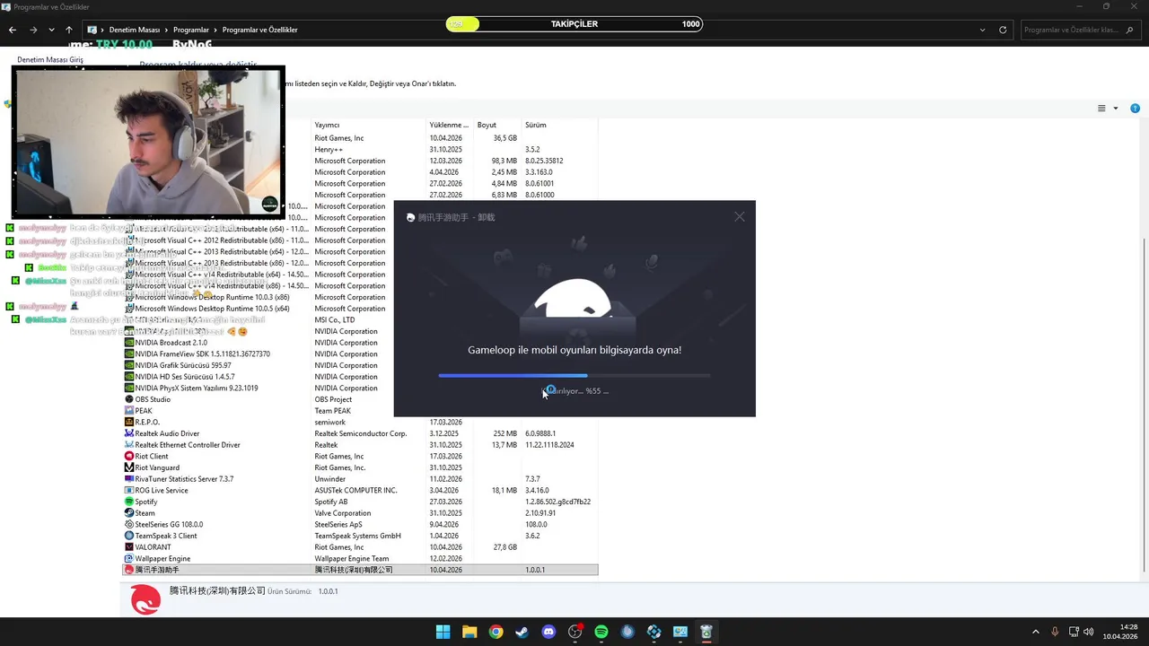Image resolution: width=1149 pixels, height=646 pixels.
Task: Click the TeamSpeak 3 Client icon
Action: point(129,536)
